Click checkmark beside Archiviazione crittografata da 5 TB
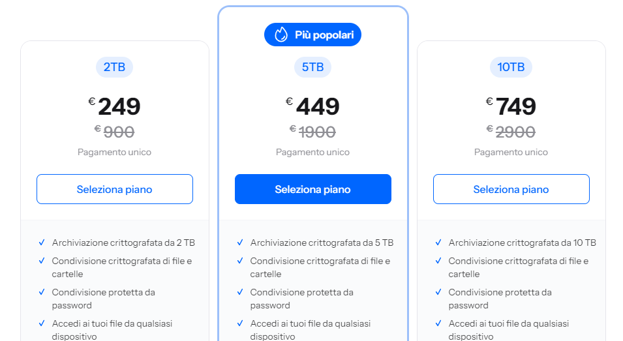 [240, 243]
